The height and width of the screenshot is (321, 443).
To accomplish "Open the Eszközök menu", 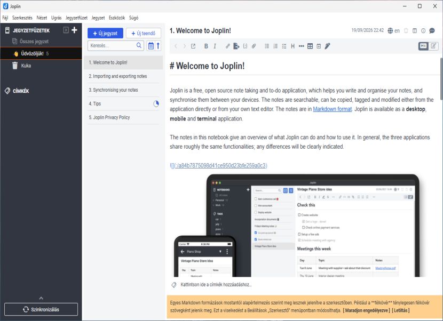I will [x=117, y=18].
